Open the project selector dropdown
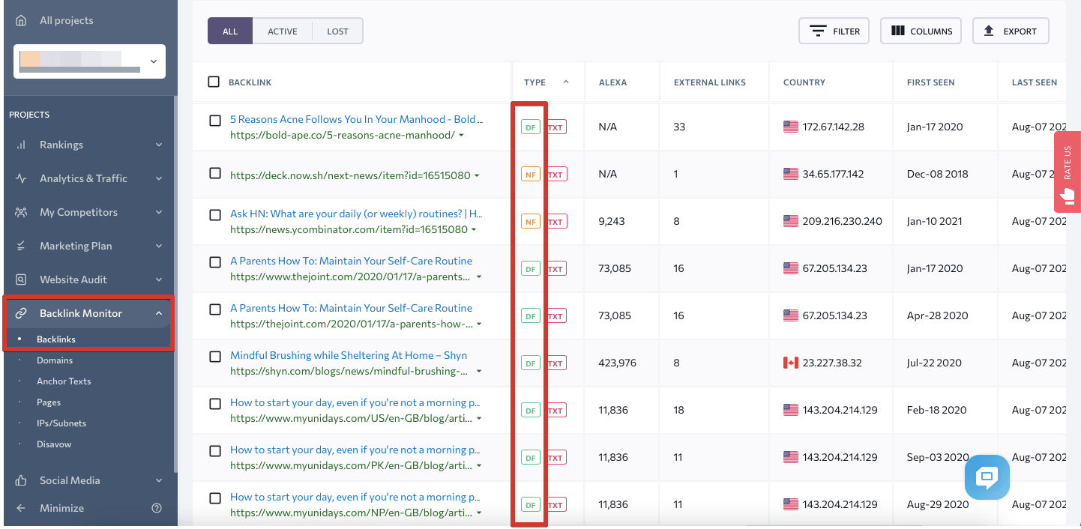 [89, 61]
